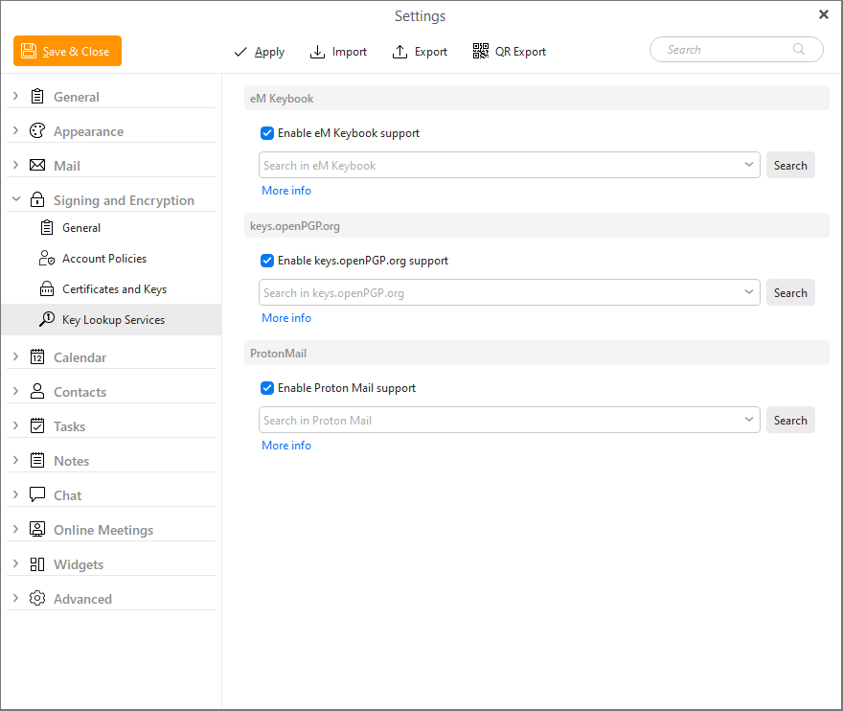Image resolution: width=843 pixels, height=711 pixels.
Task: Click the Advanced gear icon in sidebar
Action: [x=37, y=599]
